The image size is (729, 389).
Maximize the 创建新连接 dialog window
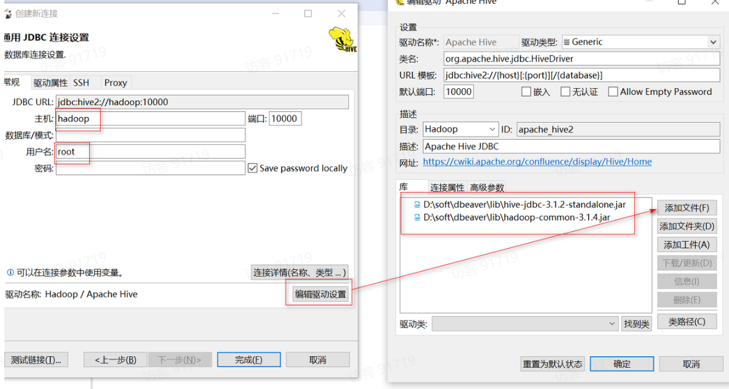[308, 13]
